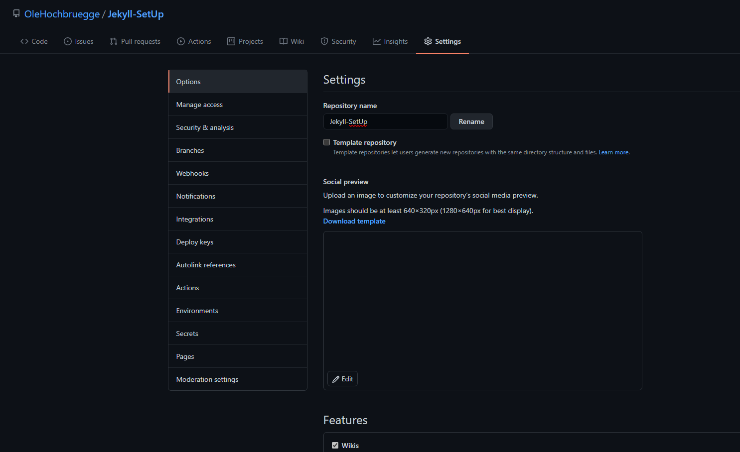Open Notifications settings
This screenshot has width=740, height=452.
pyautogui.click(x=238, y=196)
